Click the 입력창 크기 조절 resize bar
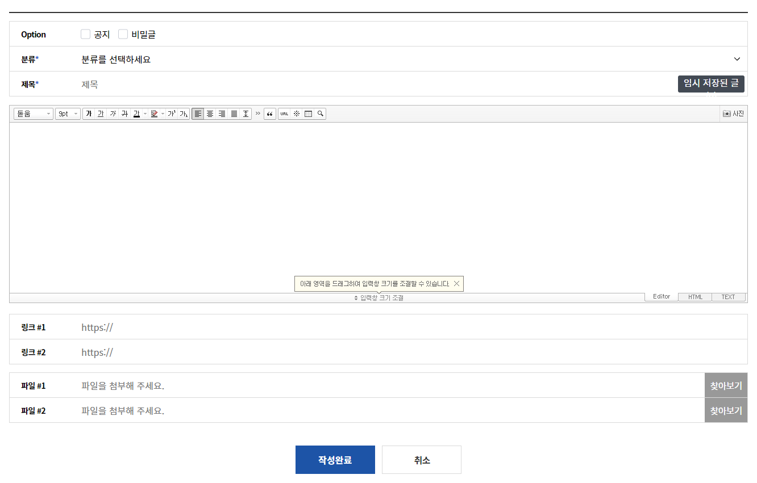This screenshot has height=483, width=757. [x=378, y=298]
